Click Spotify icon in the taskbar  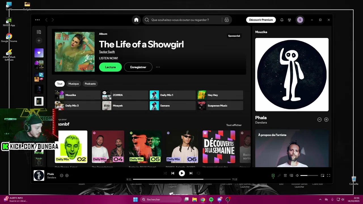coord(211,199)
